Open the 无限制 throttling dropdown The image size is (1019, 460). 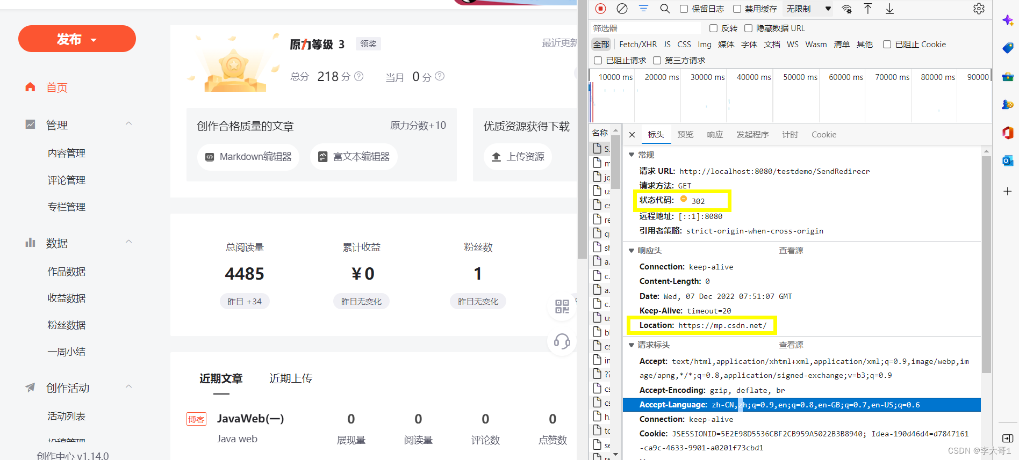(808, 9)
